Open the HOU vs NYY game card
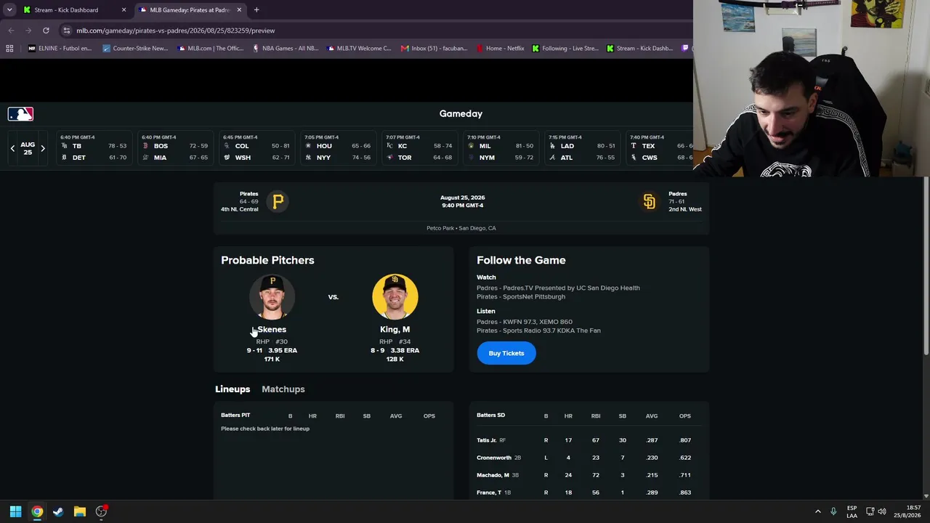The height and width of the screenshot is (523, 930). pyautogui.click(x=337, y=147)
